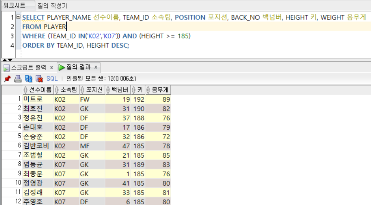Collapse panel with divider arrows
Viewport: 371px width, 205px height.
7,60
